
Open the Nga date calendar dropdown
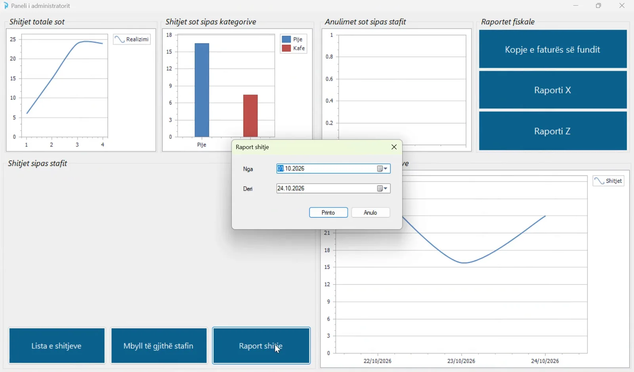[x=382, y=169]
